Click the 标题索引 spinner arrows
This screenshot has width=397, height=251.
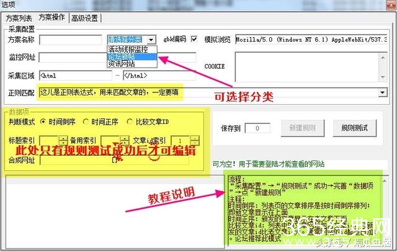point(62,140)
